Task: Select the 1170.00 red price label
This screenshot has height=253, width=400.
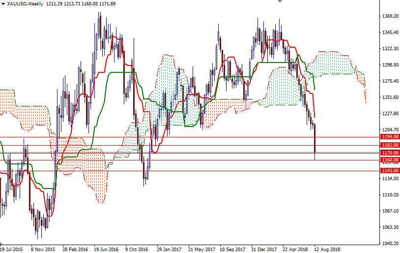Action: (x=389, y=153)
